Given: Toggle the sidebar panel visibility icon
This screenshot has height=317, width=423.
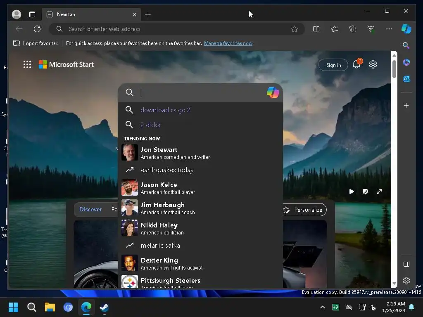Looking at the screenshot, I should (x=406, y=264).
